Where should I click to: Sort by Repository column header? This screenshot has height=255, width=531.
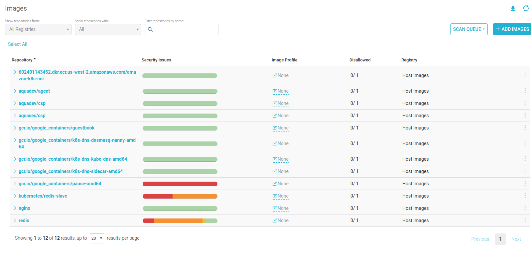(24, 60)
